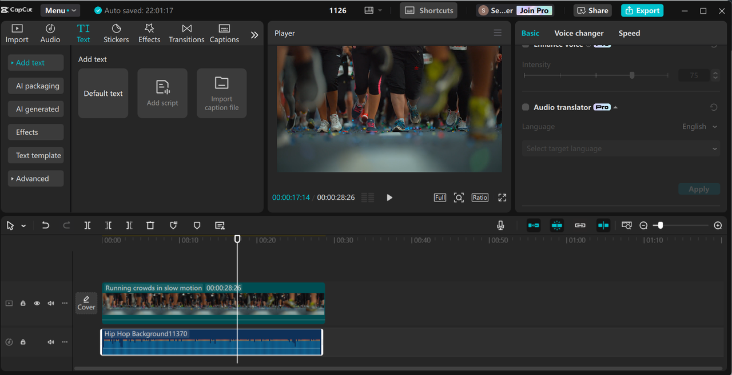
Task: Open the Import panel
Action: tap(17, 34)
